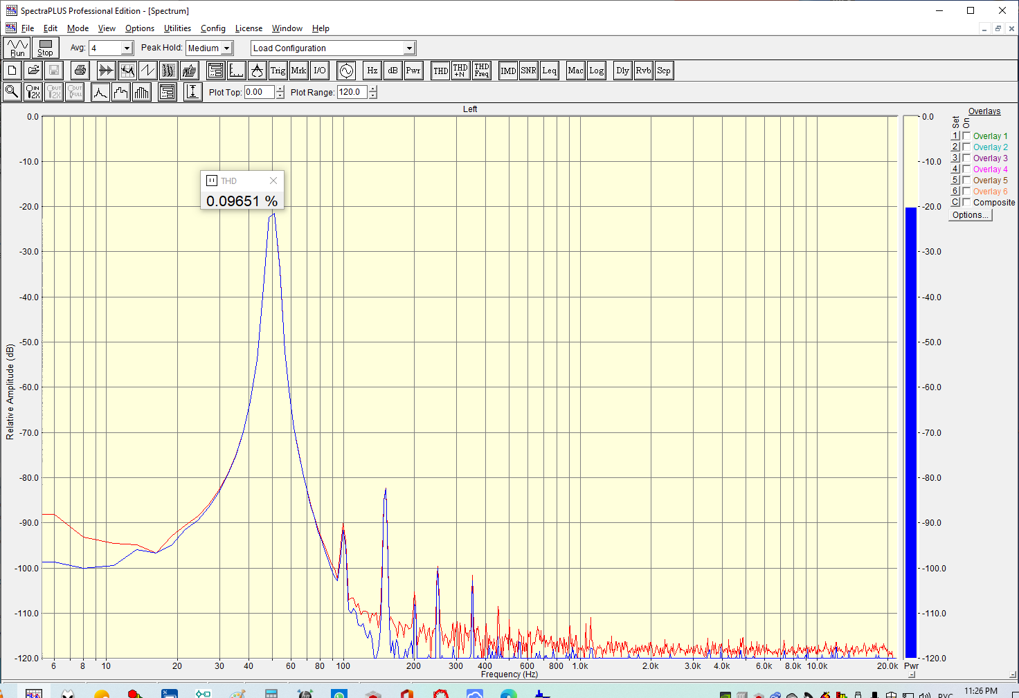The image size is (1019, 698).
Task: Open the processing settings dialog icon
Action: (215, 71)
